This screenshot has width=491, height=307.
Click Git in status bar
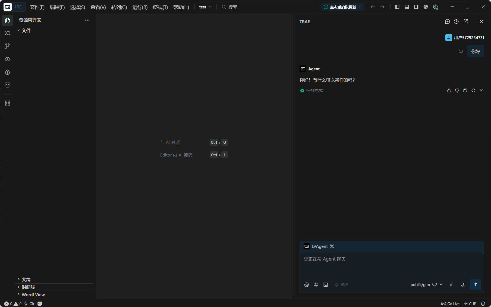[x=29, y=304]
